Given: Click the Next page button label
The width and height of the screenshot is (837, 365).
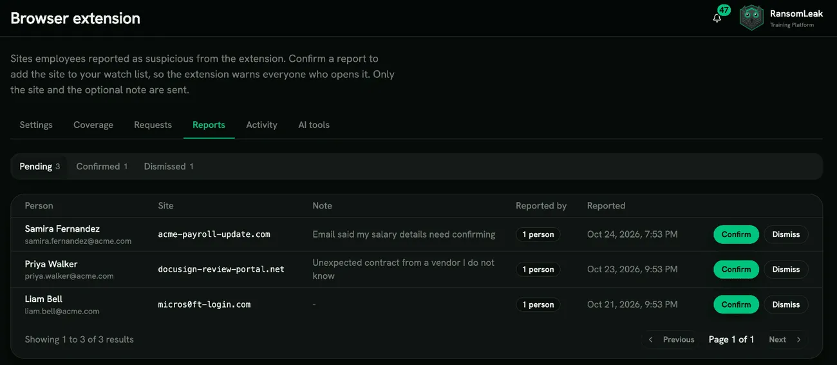Looking at the screenshot, I should tap(777, 339).
